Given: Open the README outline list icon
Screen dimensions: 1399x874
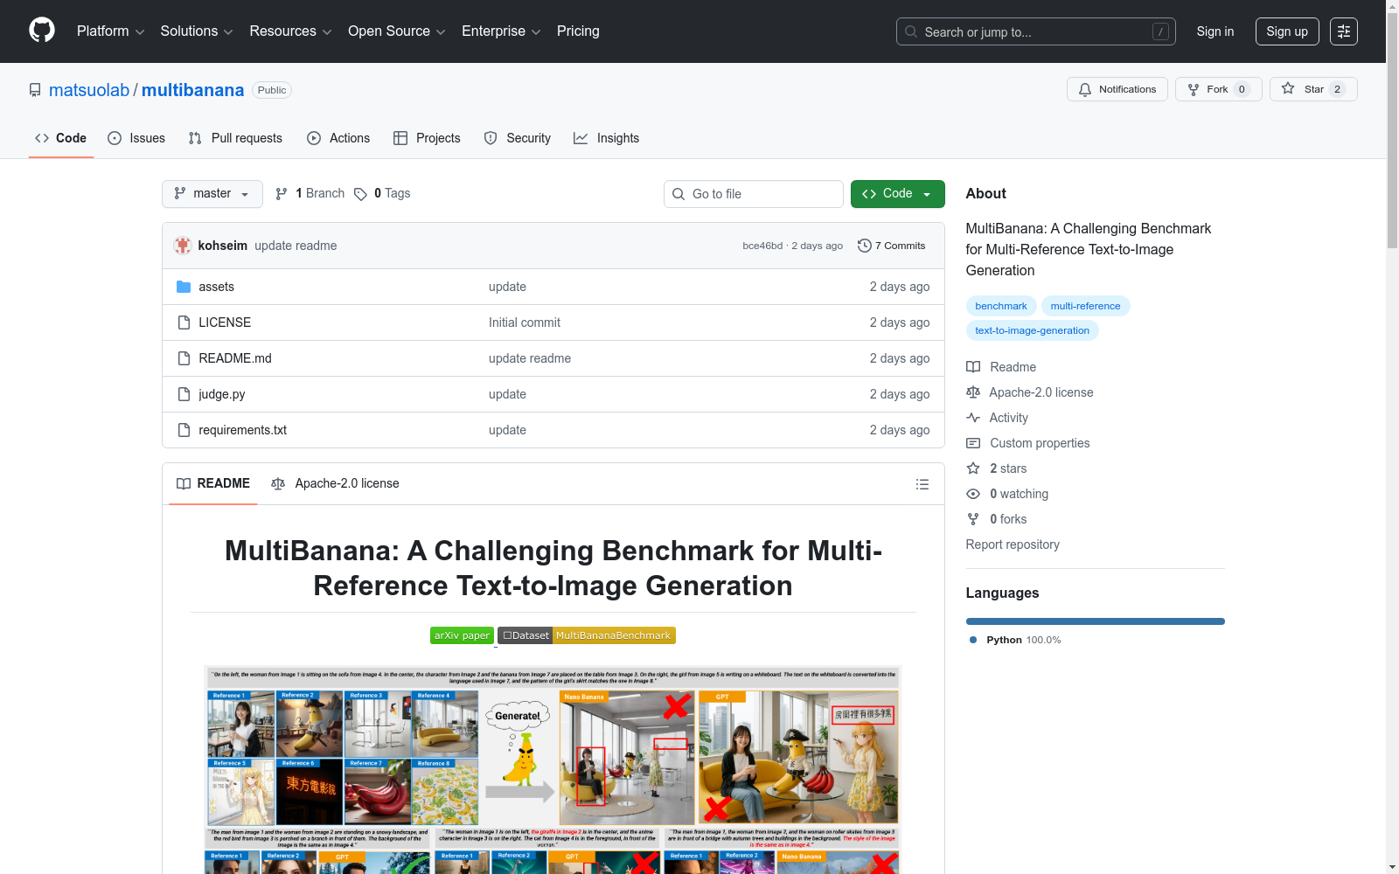Looking at the screenshot, I should click(x=922, y=484).
